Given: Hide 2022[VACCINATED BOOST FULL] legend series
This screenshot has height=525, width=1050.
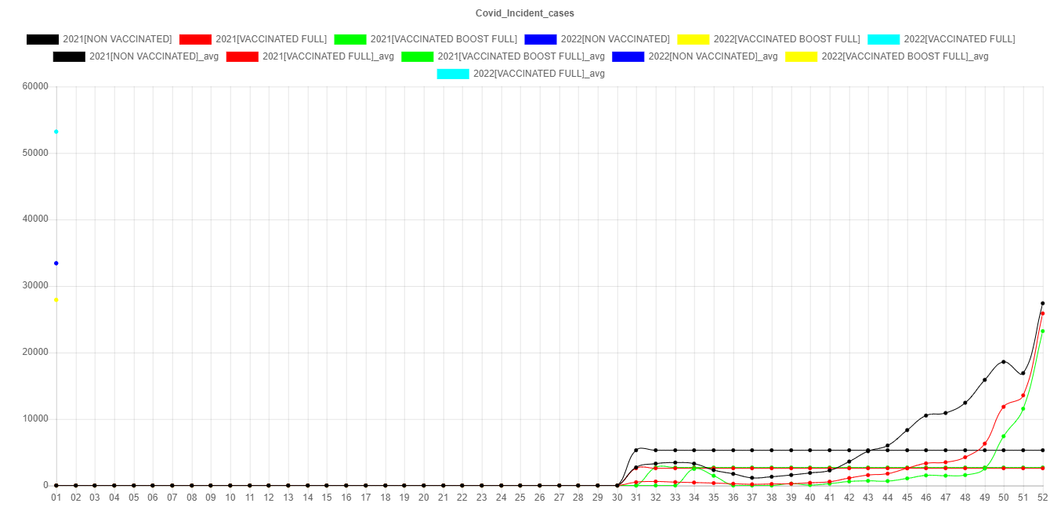Looking at the screenshot, I should (x=787, y=39).
